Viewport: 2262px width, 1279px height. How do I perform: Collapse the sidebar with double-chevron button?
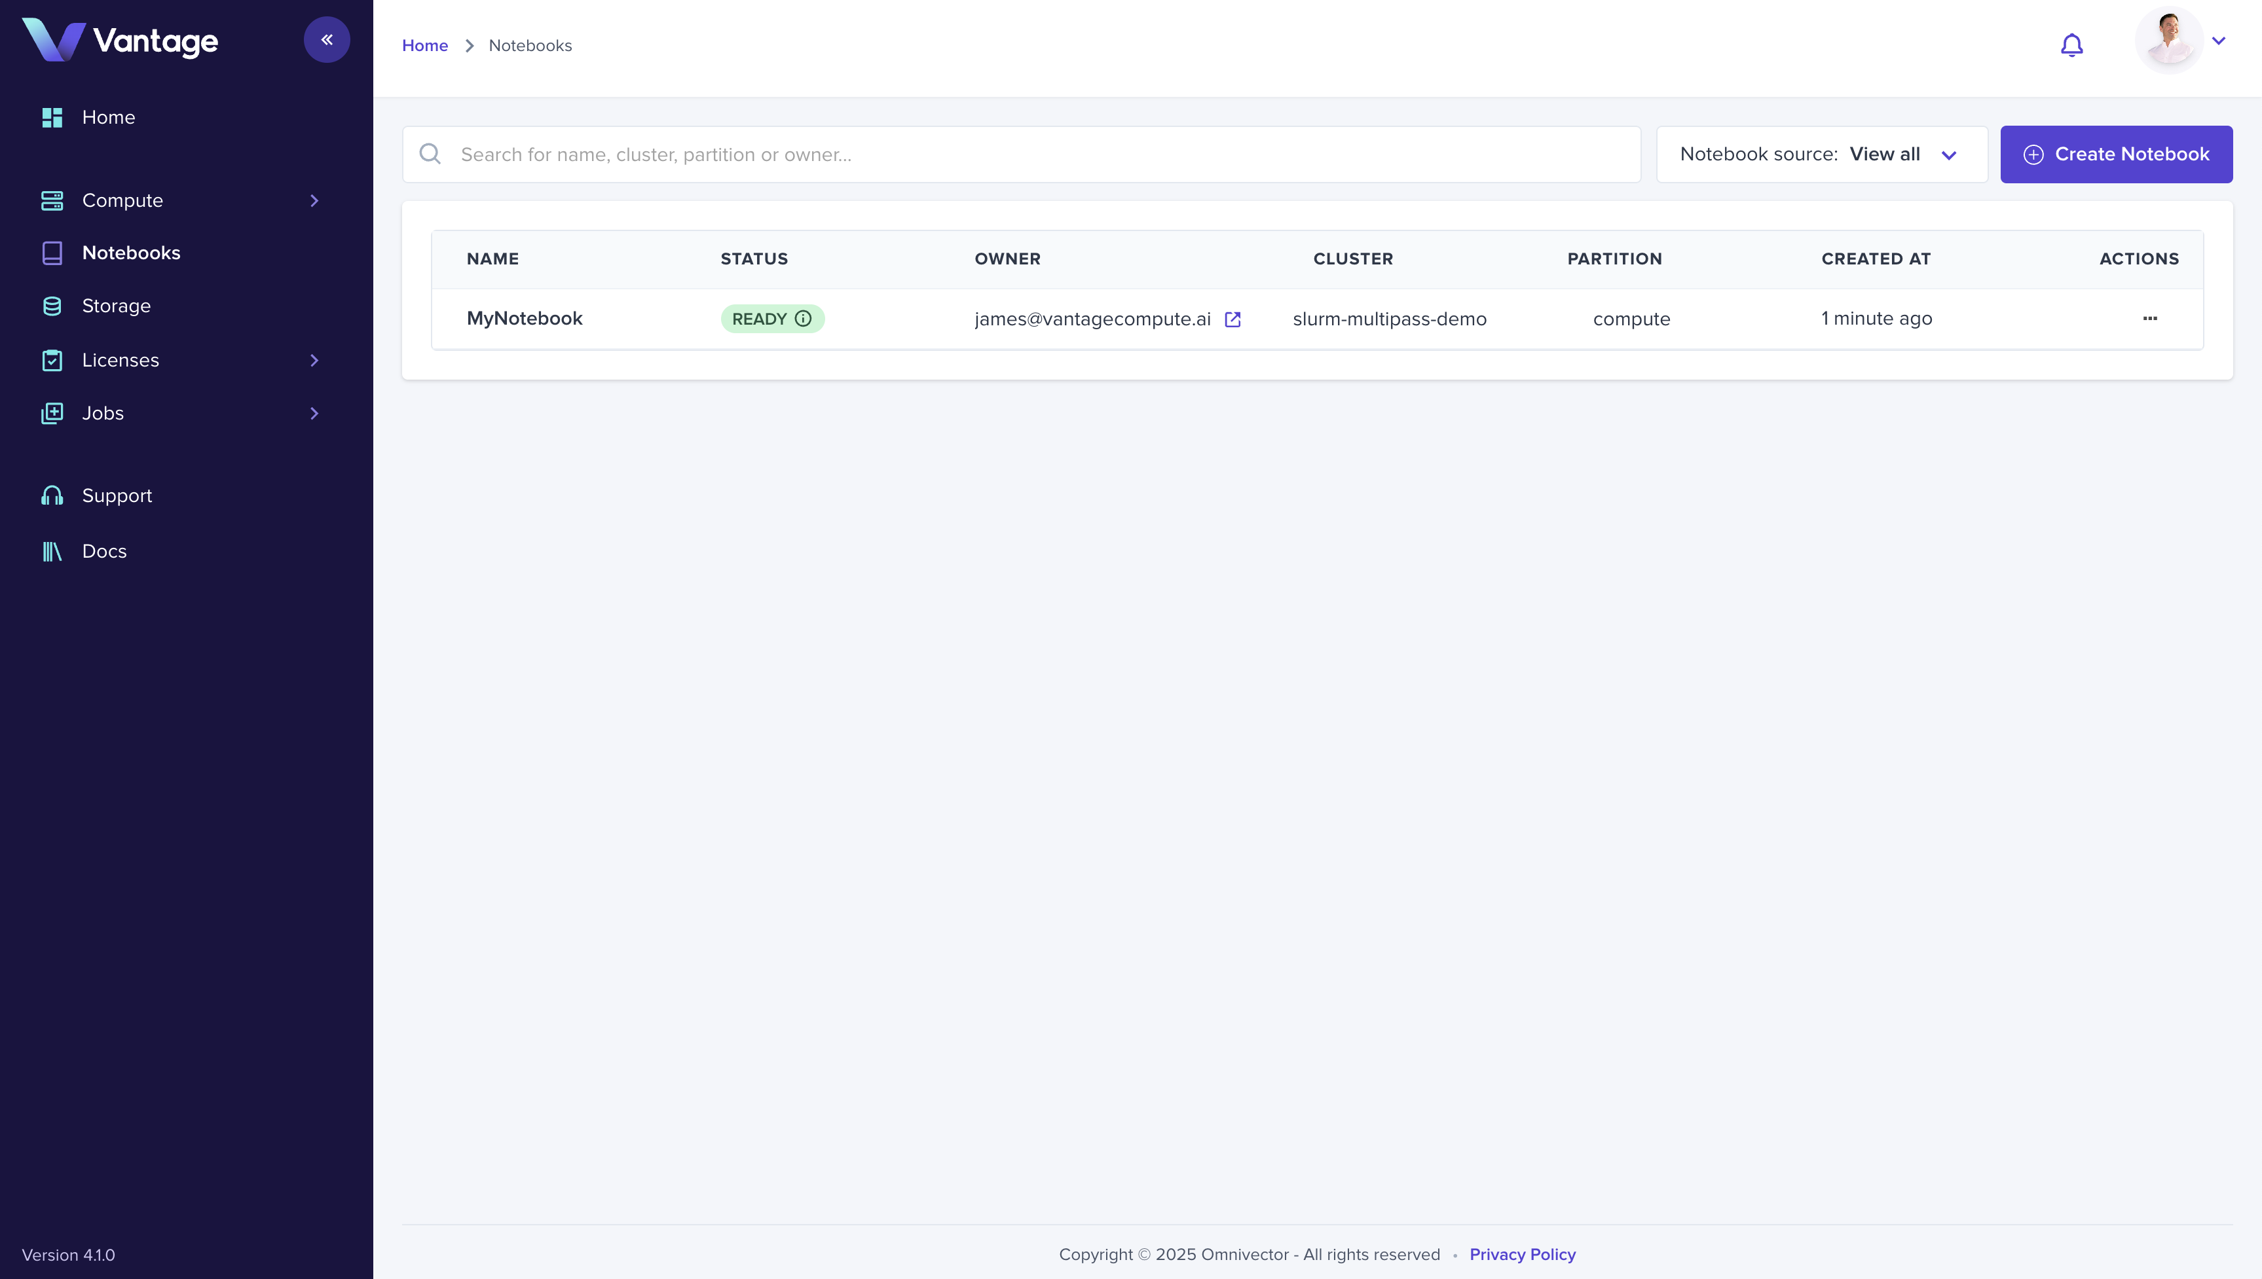pyautogui.click(x=326, y=39)
